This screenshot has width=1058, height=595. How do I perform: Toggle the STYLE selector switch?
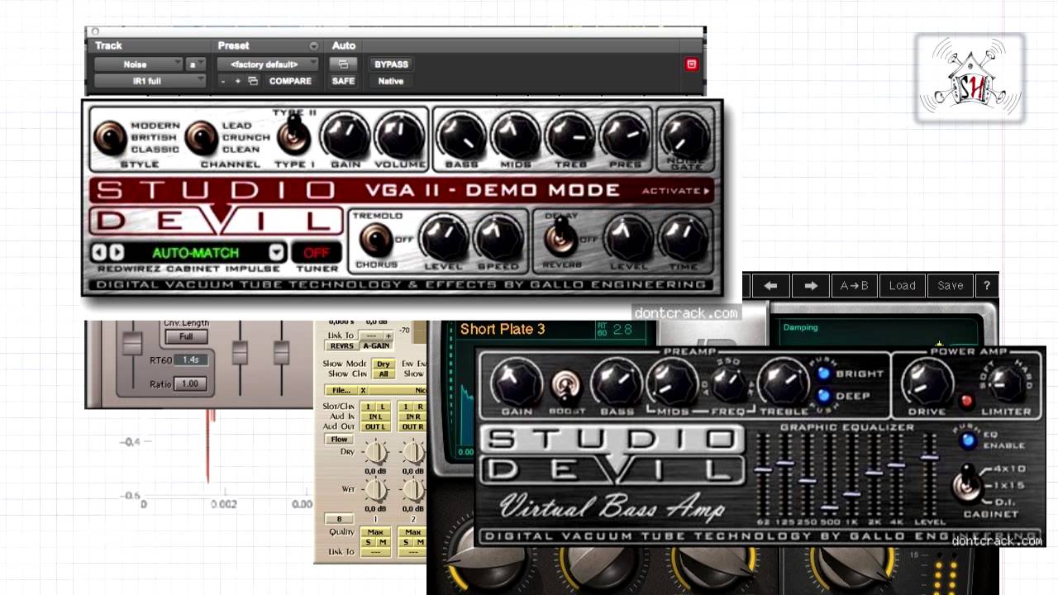click(110, 139)
